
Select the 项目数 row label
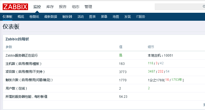pyautogui.click(x=25, y=72)
